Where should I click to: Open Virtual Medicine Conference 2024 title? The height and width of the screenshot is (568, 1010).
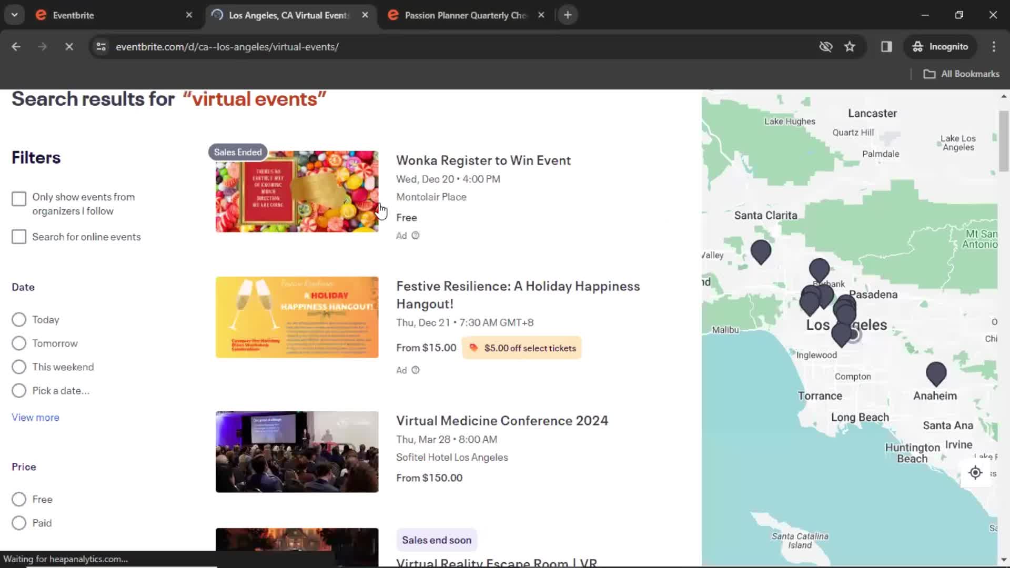(x=502, y=421)
